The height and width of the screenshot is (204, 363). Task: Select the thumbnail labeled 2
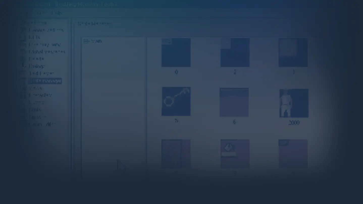[235, 52]
